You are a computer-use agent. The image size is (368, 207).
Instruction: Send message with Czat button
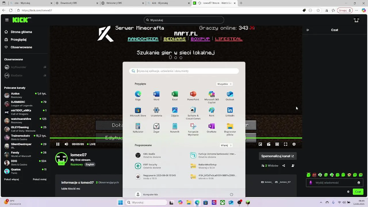click(358, 192)
